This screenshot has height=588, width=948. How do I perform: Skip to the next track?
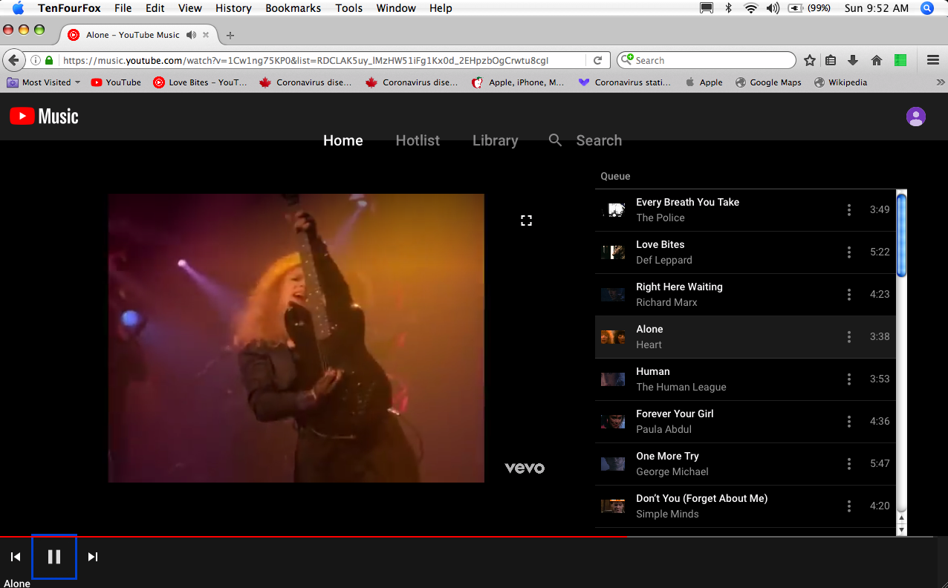(93, 557)
